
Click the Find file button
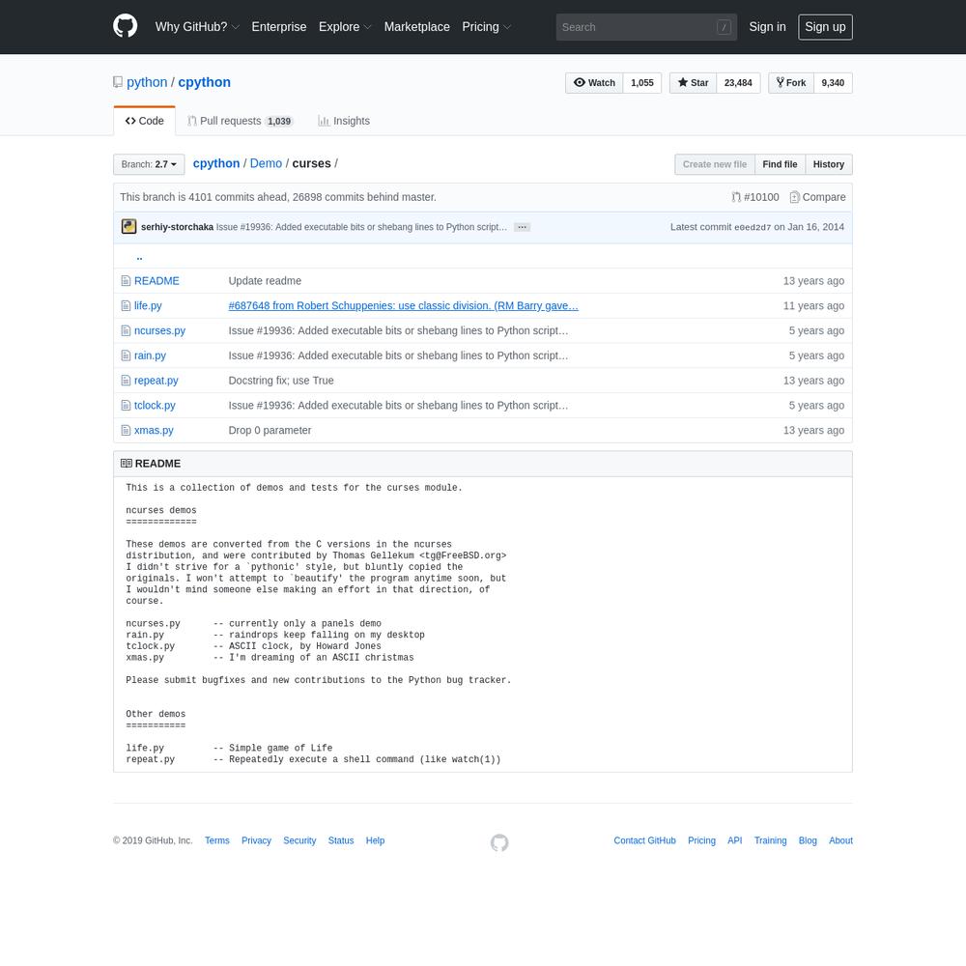pos(780,164)
